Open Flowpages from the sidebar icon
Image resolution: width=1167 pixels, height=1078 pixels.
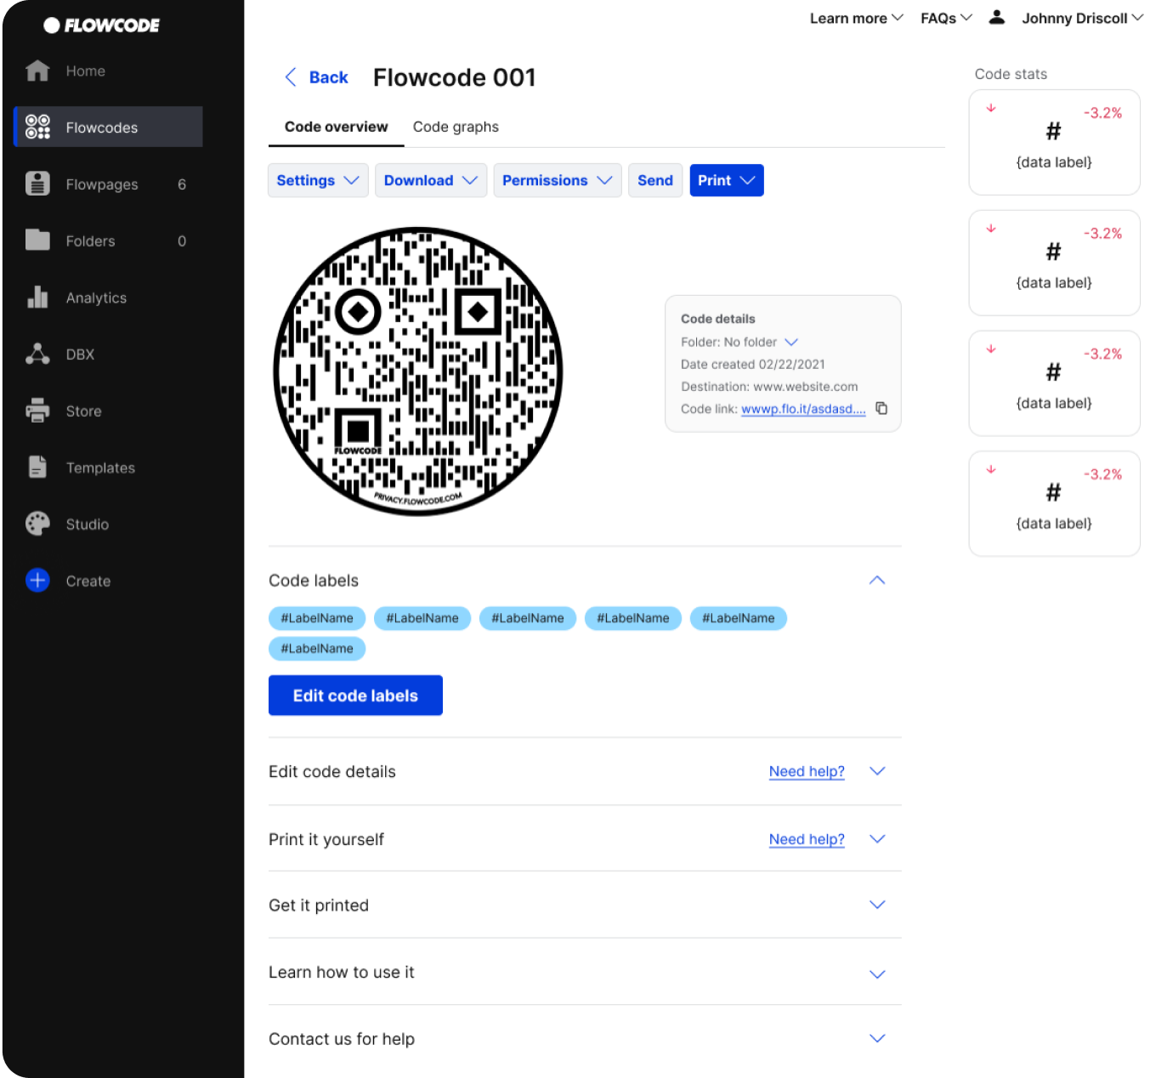pyautogui.click(x=37, y=184)
